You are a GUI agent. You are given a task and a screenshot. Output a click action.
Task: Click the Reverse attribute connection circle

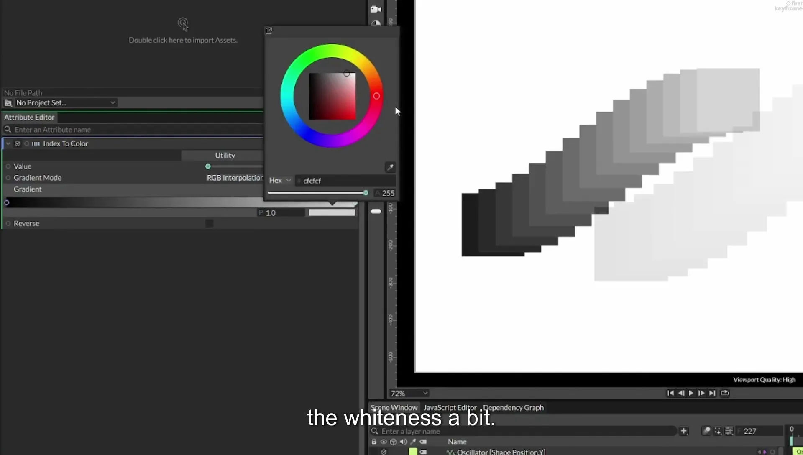8,223
